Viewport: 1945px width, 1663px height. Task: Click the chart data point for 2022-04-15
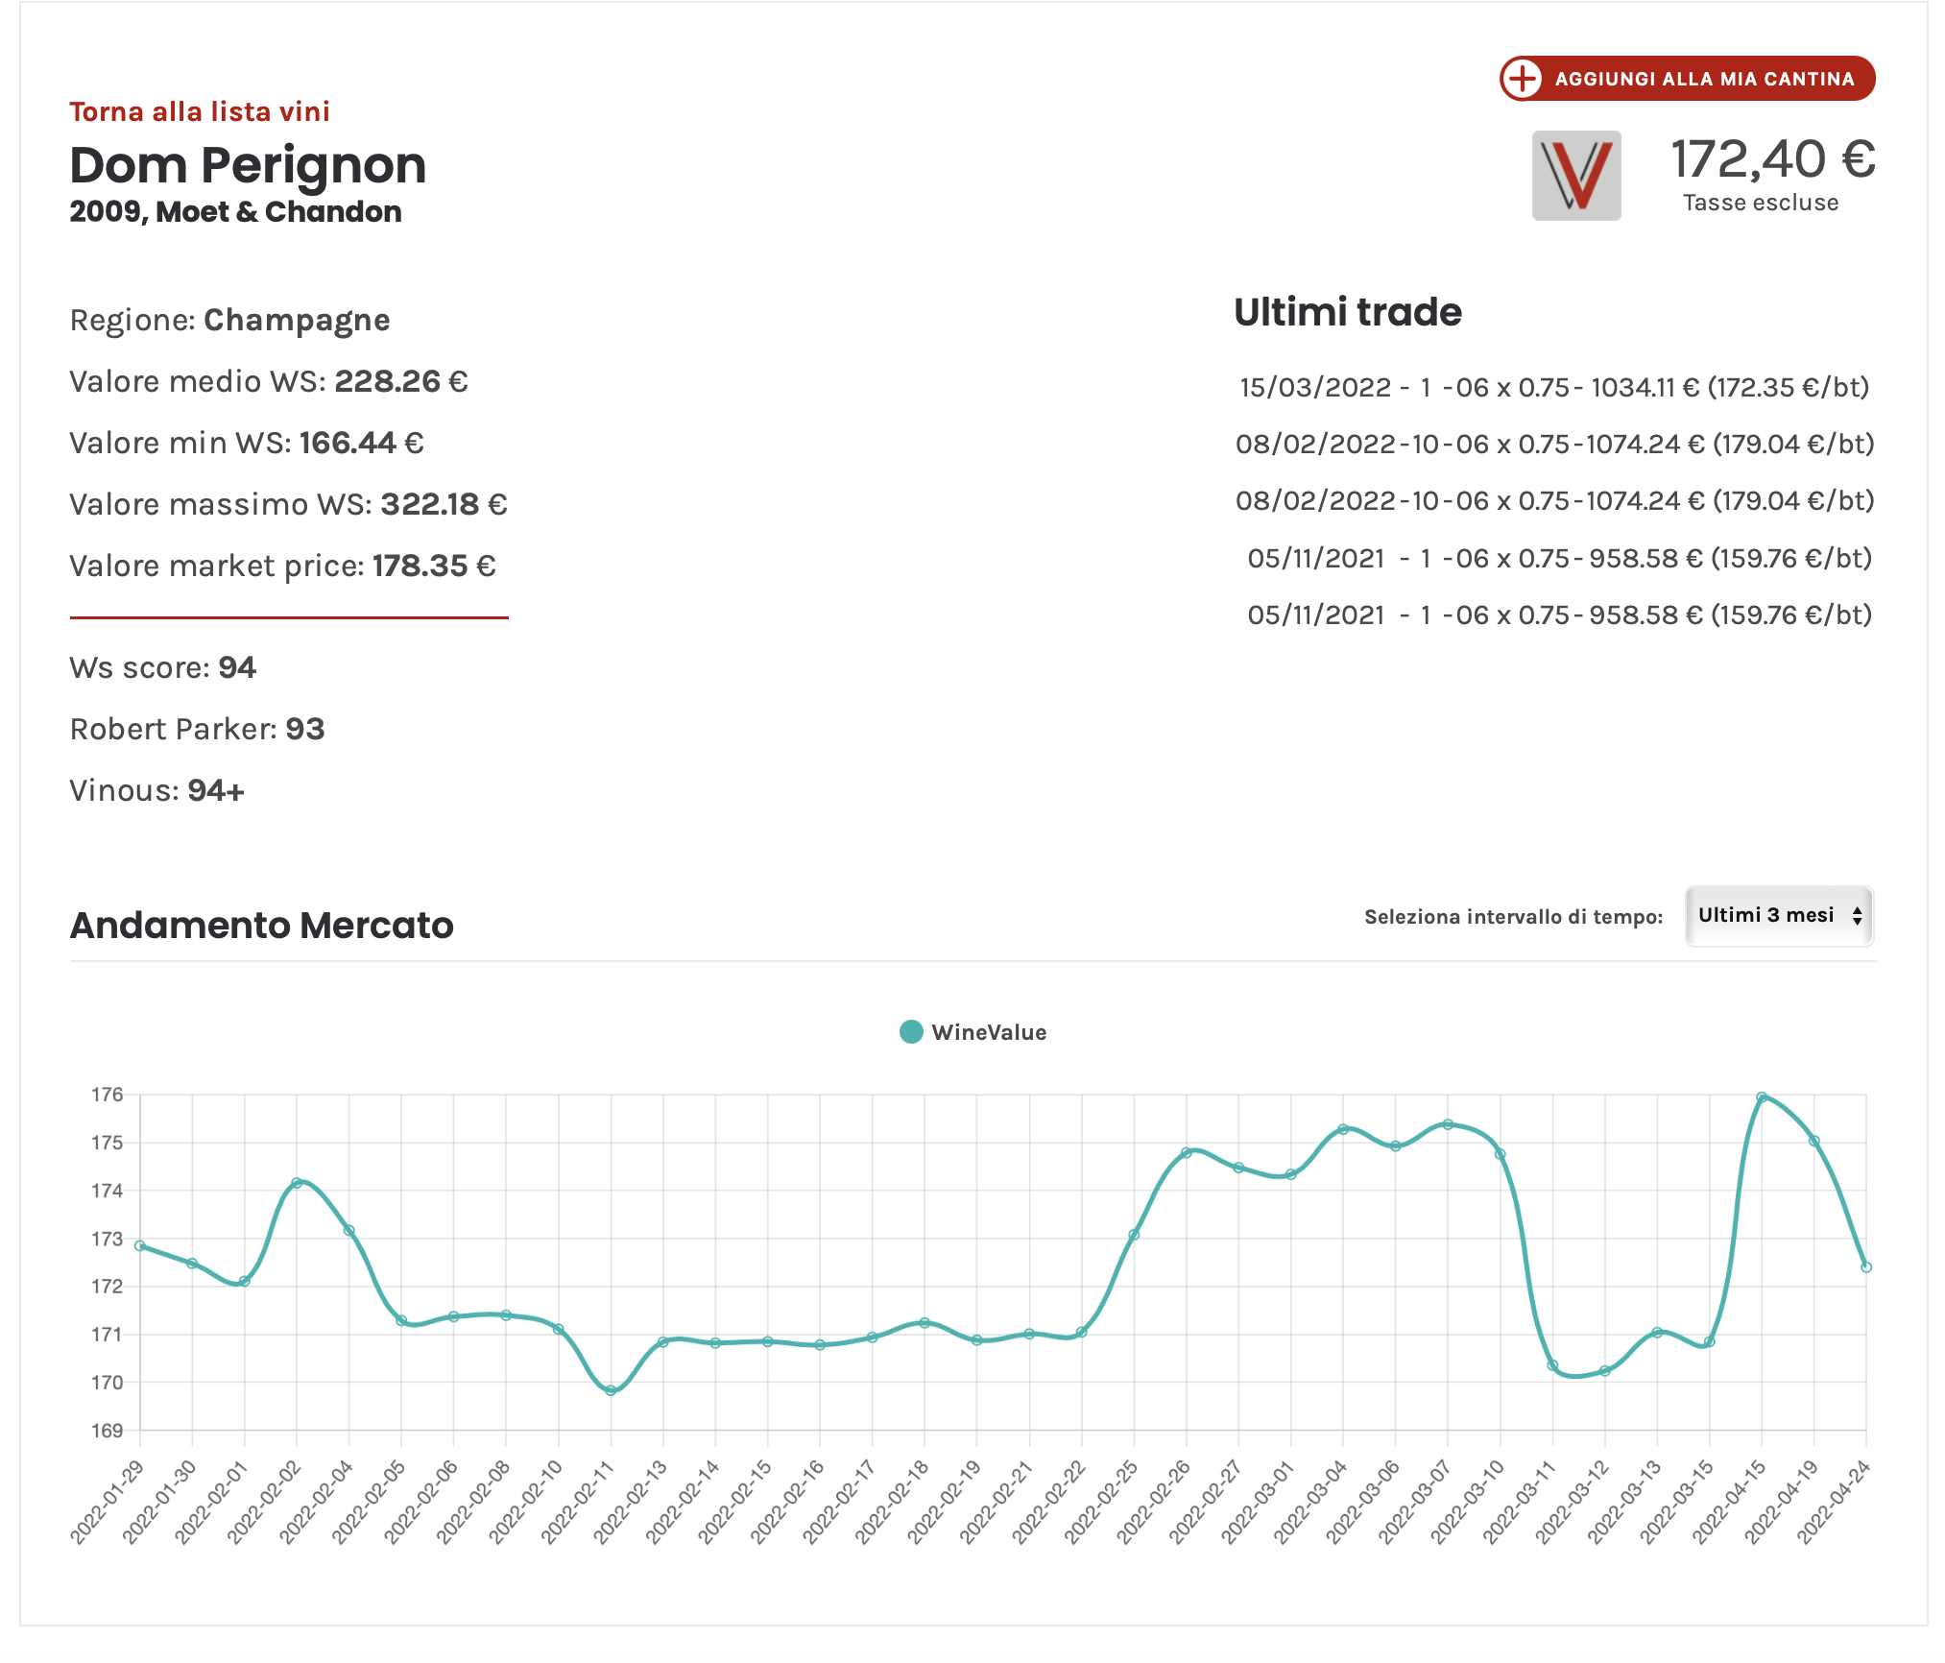1762,1097
